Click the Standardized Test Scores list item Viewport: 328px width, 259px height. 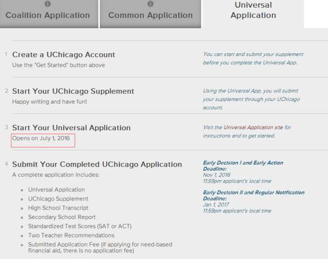pos(80,226)
